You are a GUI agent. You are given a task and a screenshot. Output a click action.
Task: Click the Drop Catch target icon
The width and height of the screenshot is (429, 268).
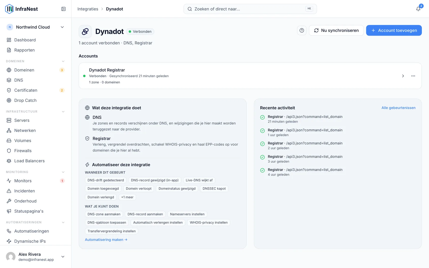coord(9,100)
